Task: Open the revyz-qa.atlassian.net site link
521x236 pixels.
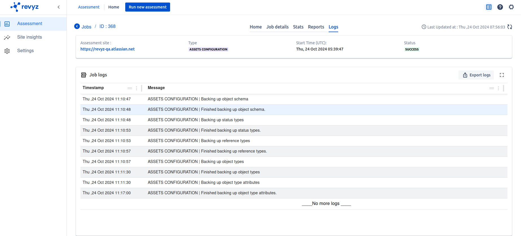Action: point(107,49)
